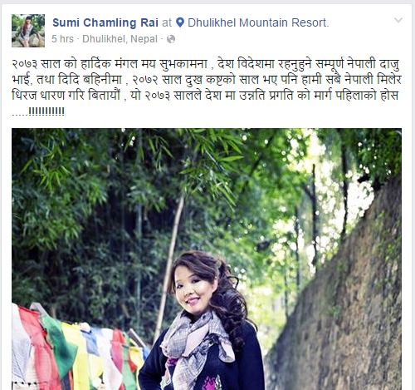Click the word "at" beside the name

(x=167, y=22)
